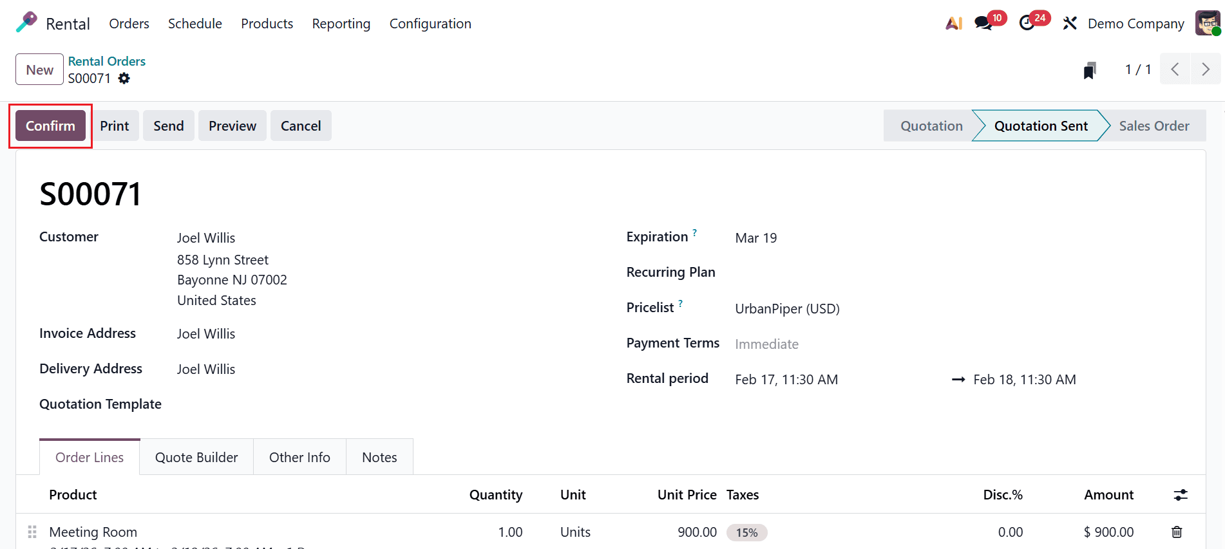Open the Payment Terms Immediate field
The image size is (1225, 549).
click(767, 344)
